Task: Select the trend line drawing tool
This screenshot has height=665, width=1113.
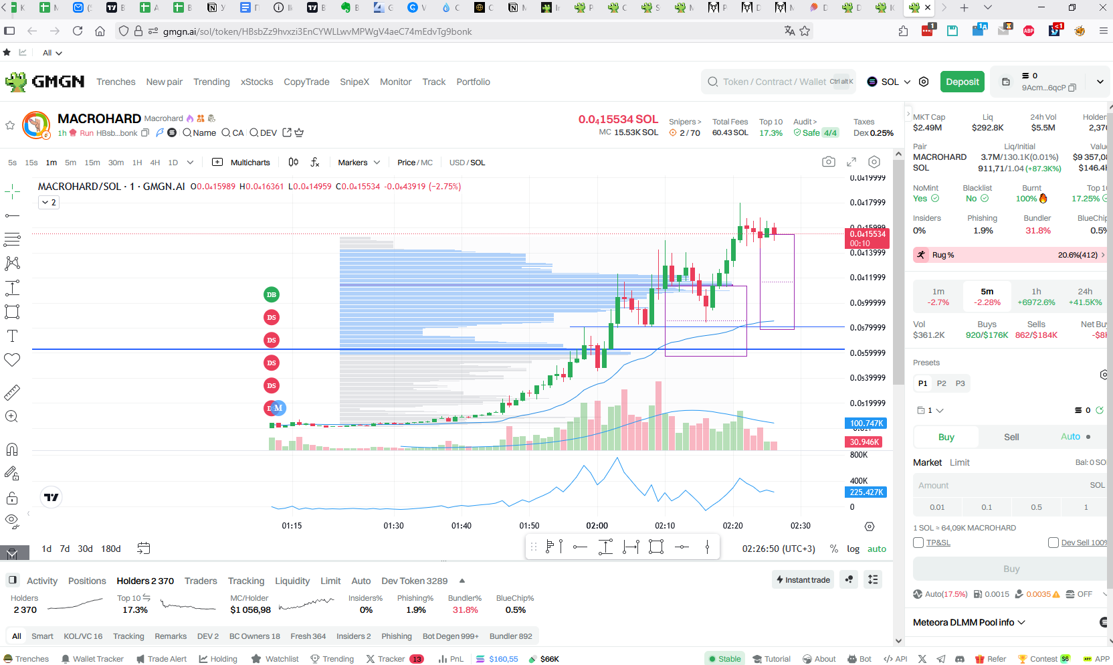Action: point(12,215)
